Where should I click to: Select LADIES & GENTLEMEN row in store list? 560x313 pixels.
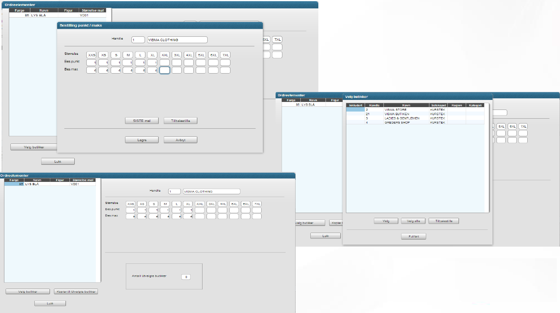[x=415, y=118]
